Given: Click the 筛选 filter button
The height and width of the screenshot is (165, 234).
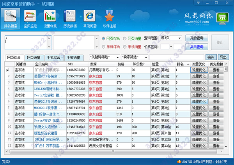Looking at the screenshot, I should pyautogui.click(x=211, y=57).
